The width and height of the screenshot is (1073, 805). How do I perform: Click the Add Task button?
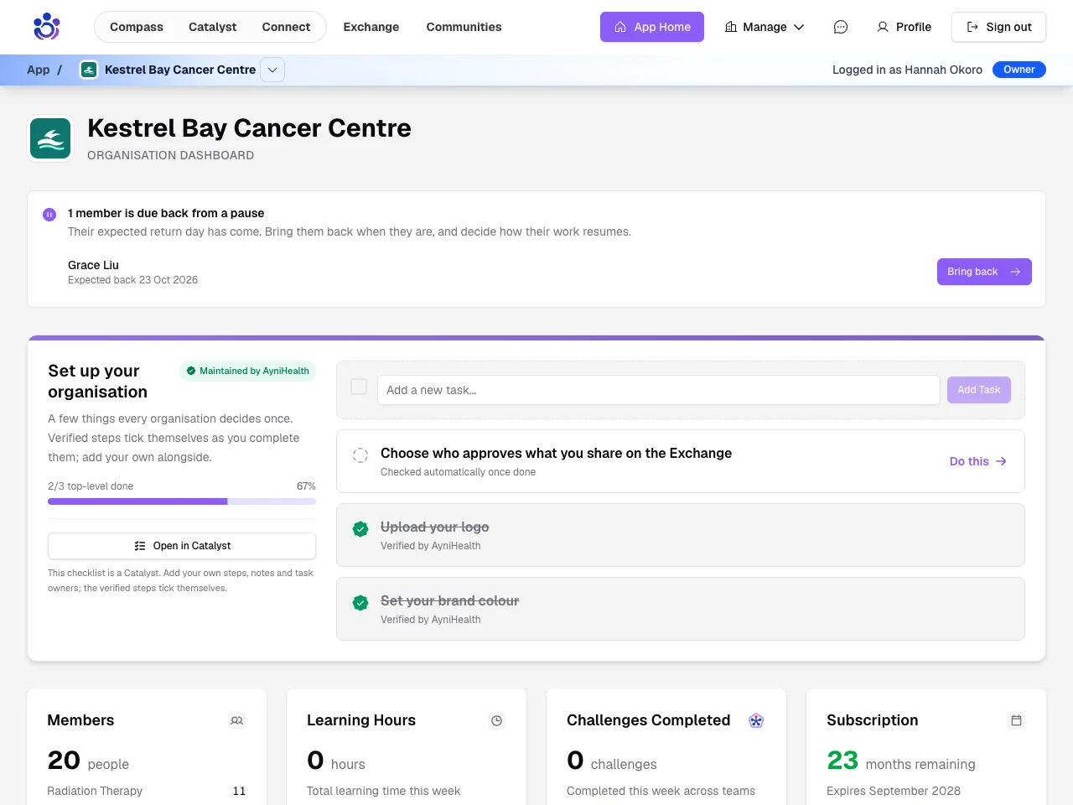coord(979,390)
